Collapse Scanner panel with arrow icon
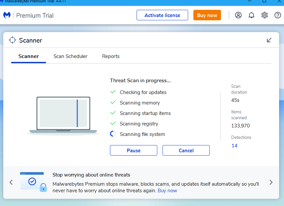This screenshot has width=284, height=206. (x=269, y=40)
